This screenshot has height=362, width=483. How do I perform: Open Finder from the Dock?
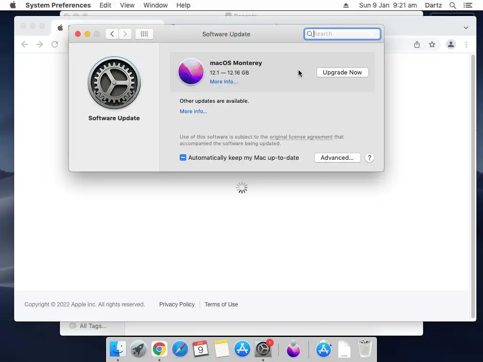(x=117, y=349)
